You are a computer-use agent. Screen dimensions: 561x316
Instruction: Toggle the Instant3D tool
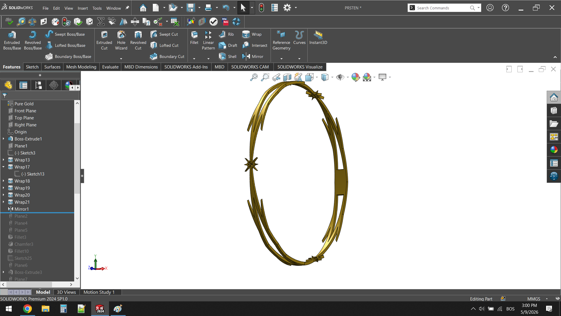click(318, 38)
